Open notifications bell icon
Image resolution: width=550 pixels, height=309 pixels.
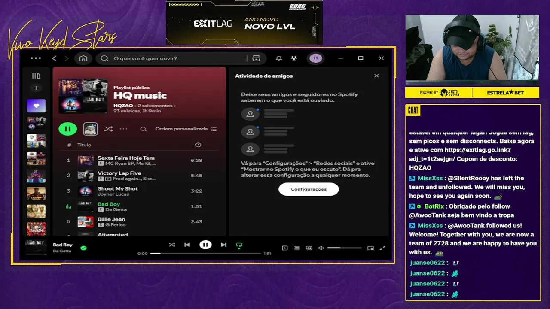coord(279,58)
